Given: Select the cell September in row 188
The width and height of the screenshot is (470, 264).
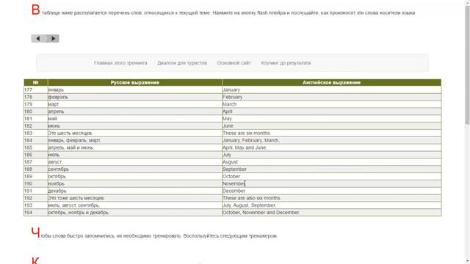Looking at the screenshot, I should coord(331,169).
